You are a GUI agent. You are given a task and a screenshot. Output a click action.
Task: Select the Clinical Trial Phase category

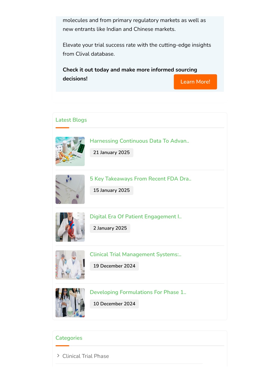coord(86,356)
